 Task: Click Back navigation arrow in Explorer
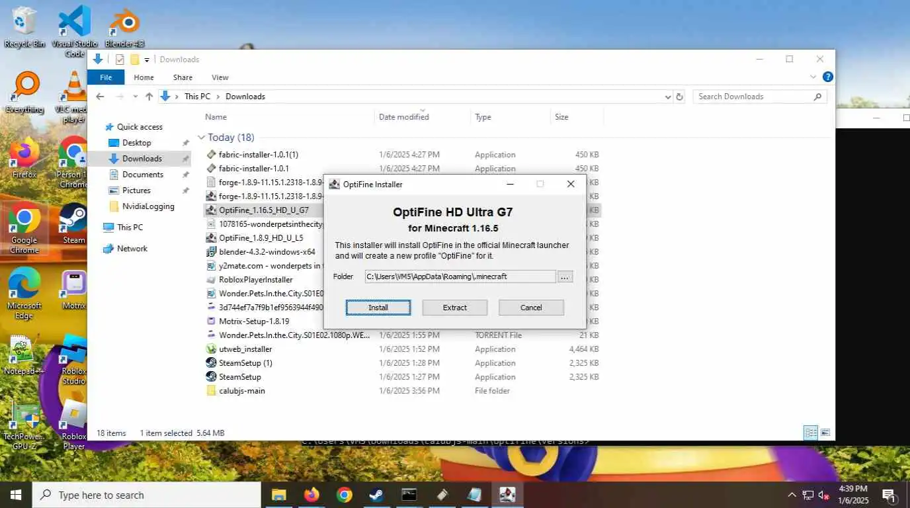tap(100, 97)
